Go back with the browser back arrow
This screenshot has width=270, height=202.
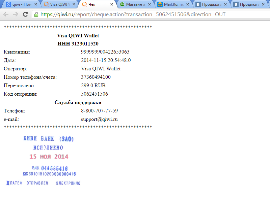6,14
